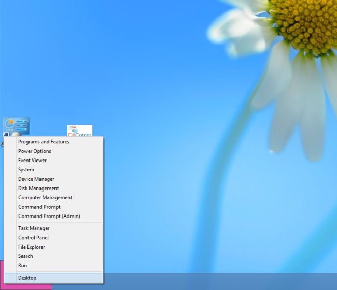337x290 pixels.
Task: Select Search in the menu
Action: (x=53, y=256)
